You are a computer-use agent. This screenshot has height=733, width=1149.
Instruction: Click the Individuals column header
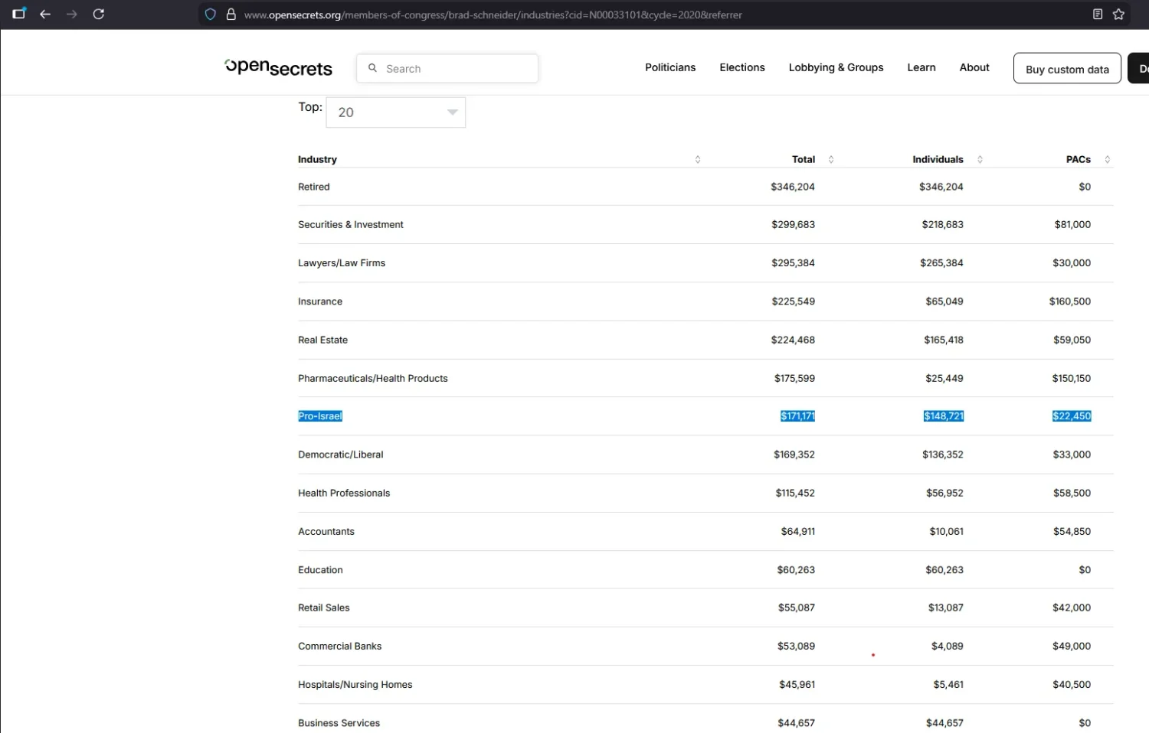pyautogui.click(x=938, y=159)
